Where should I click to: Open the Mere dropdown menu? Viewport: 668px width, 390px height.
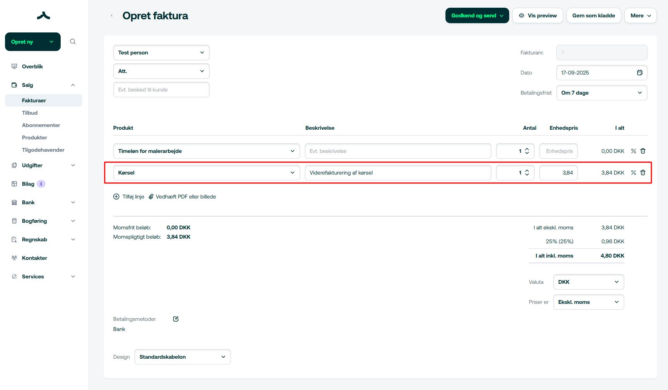[x=640, y=15]
